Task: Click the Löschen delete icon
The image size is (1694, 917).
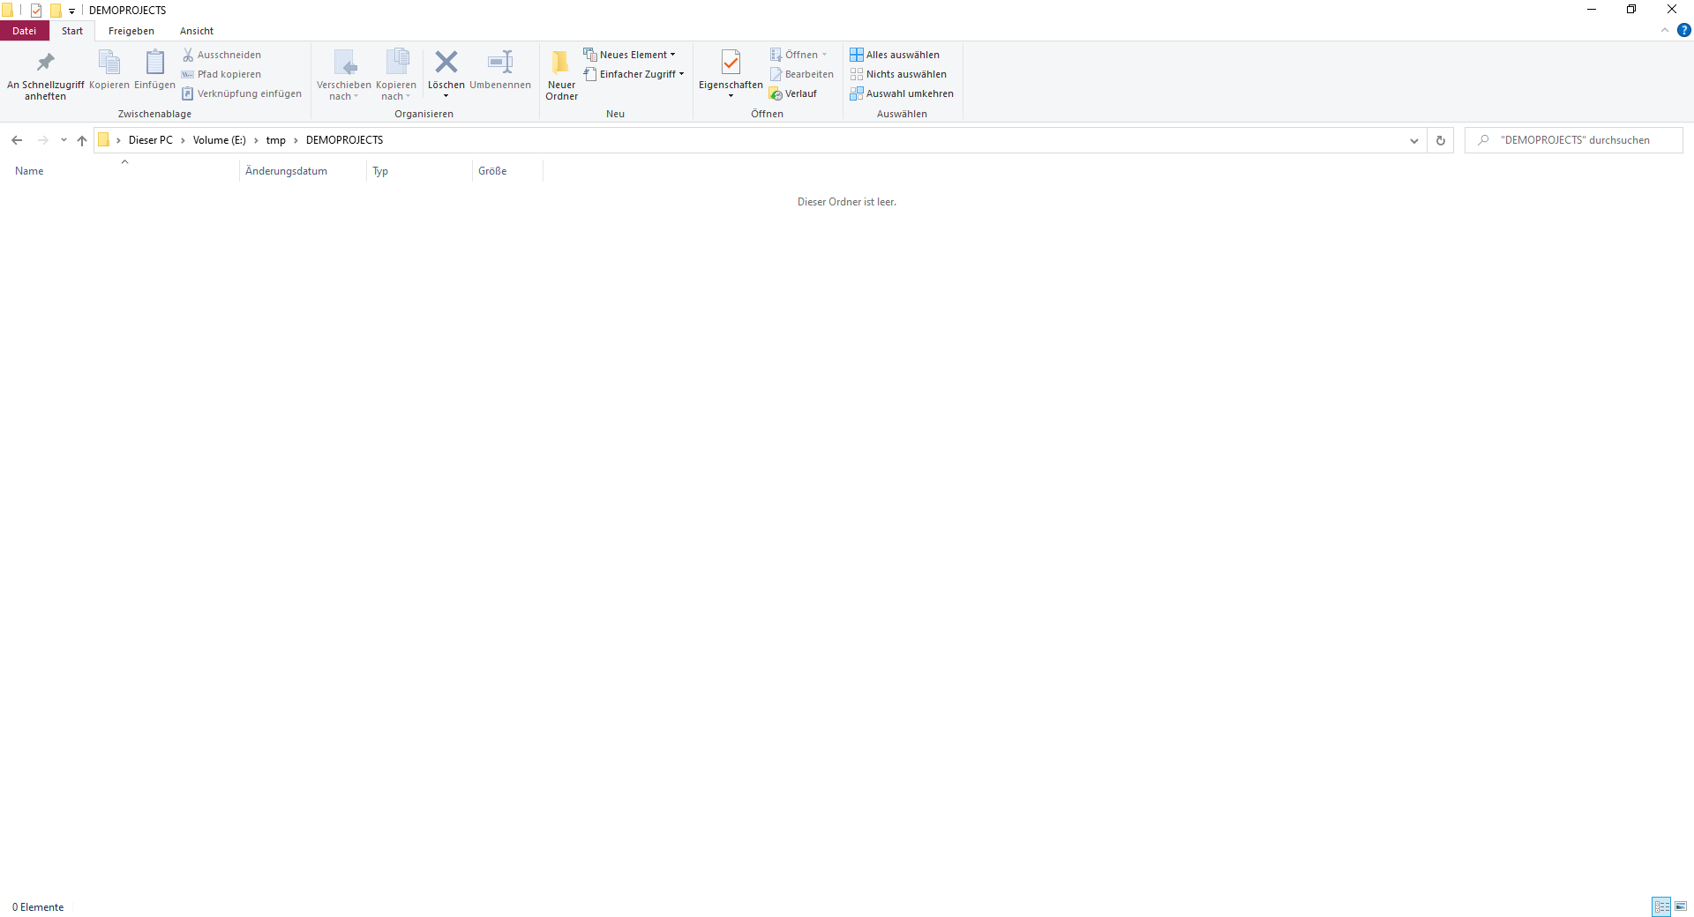Action: coord(446,63)
